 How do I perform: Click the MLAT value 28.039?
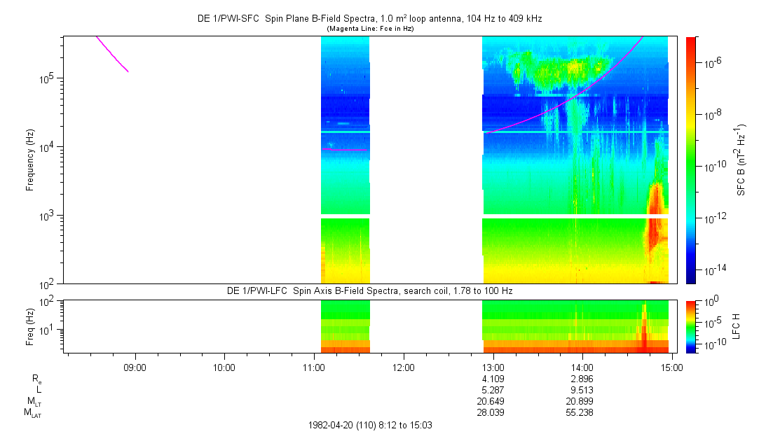pos(493,413)
